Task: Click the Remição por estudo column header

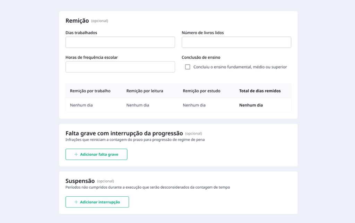Action: coord(201,91)
